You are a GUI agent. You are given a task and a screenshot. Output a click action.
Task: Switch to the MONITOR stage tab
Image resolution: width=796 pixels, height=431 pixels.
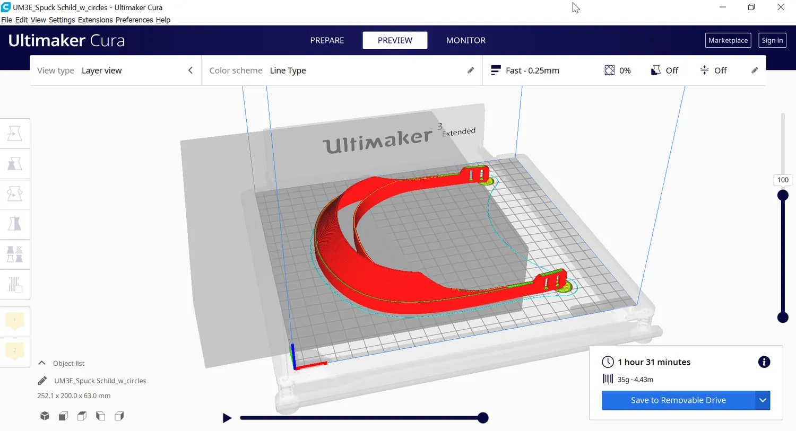[466, 40]
